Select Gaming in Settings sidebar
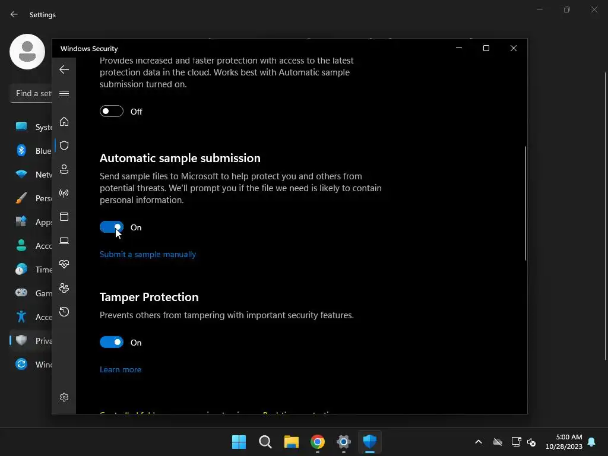The height and width of the screenshot is (456, 608). pos(31,293)
